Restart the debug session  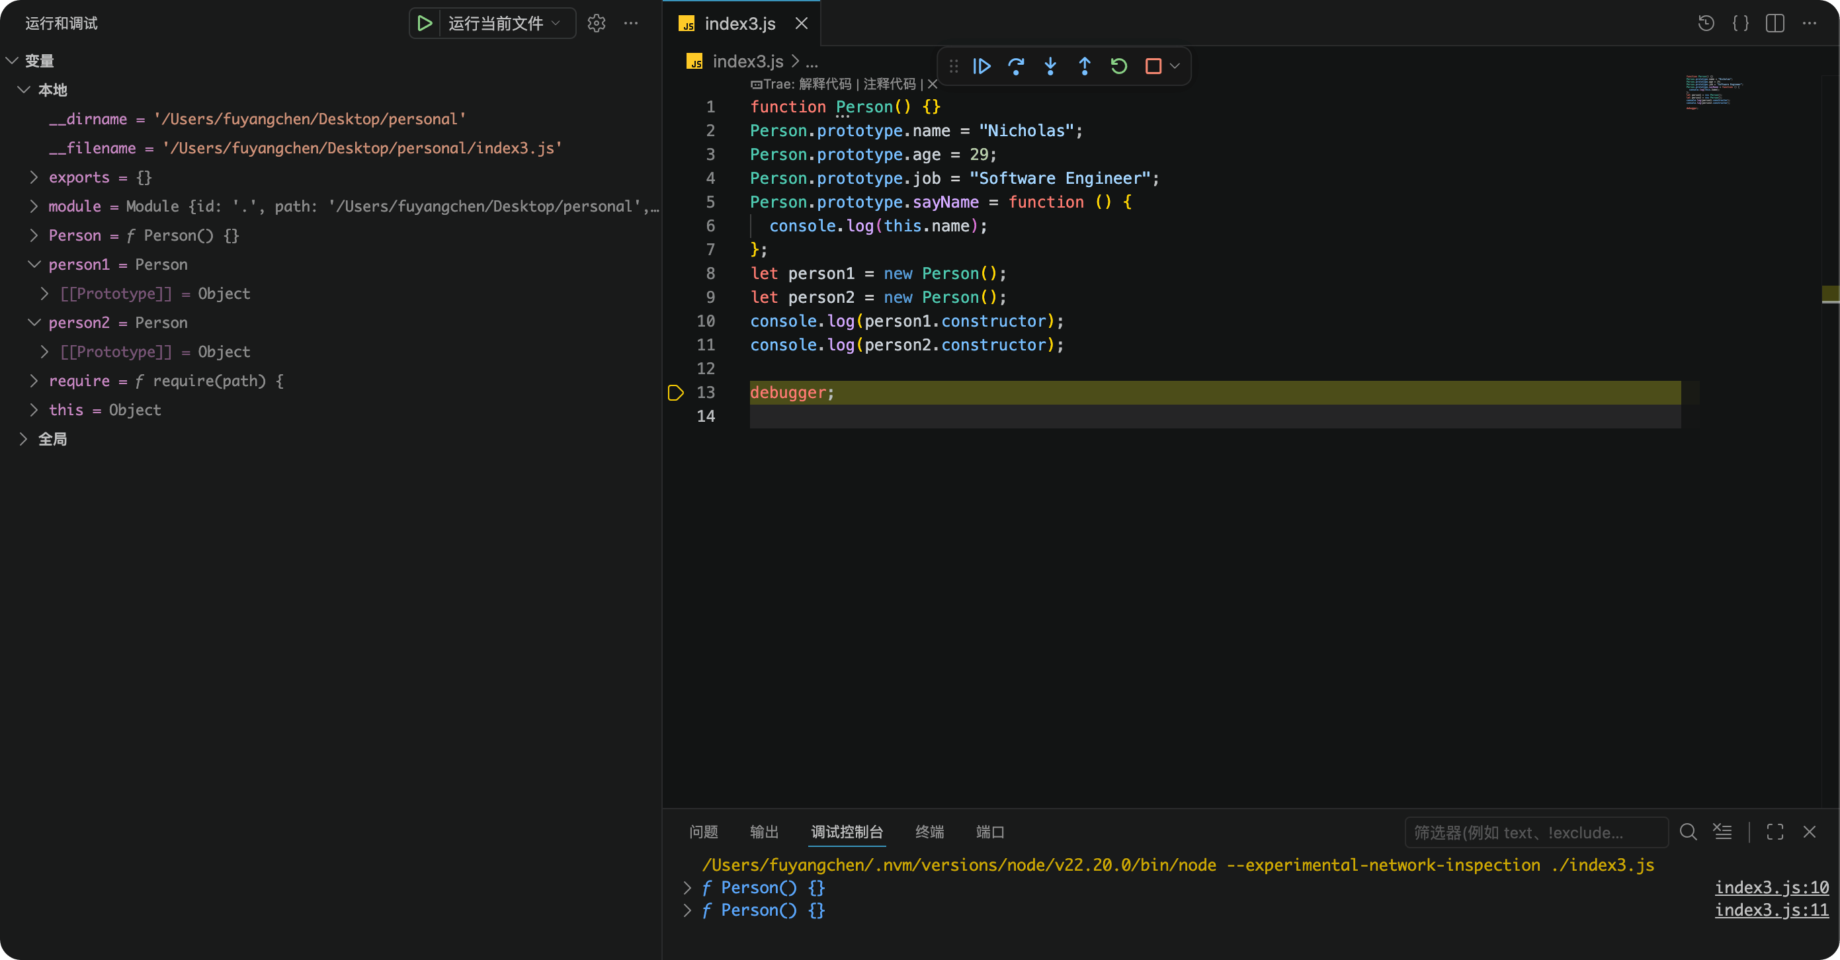(1119, 66)
